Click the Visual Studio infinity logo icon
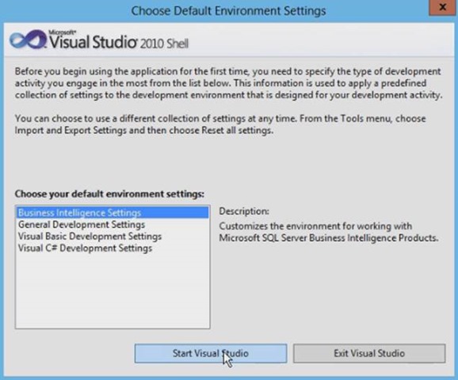Image resolution: width=458 pixels, height=380 pixels. [x=28, y=39]
